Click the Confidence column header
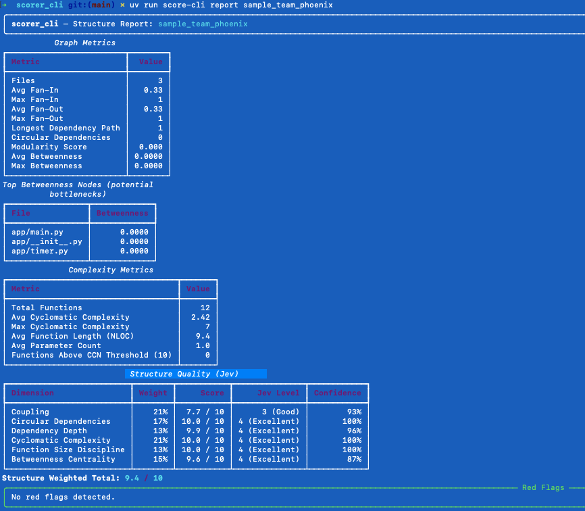The height and width of the screenshot is (511, 585). [338, 393]
